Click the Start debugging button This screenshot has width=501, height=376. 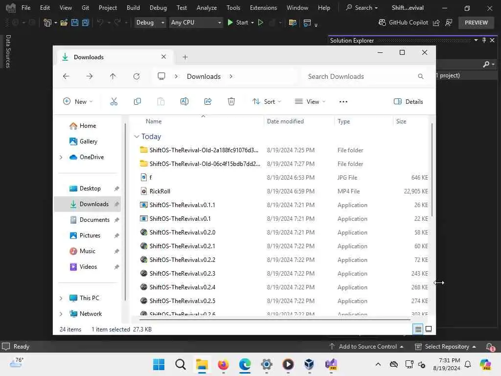click(238, 23)
